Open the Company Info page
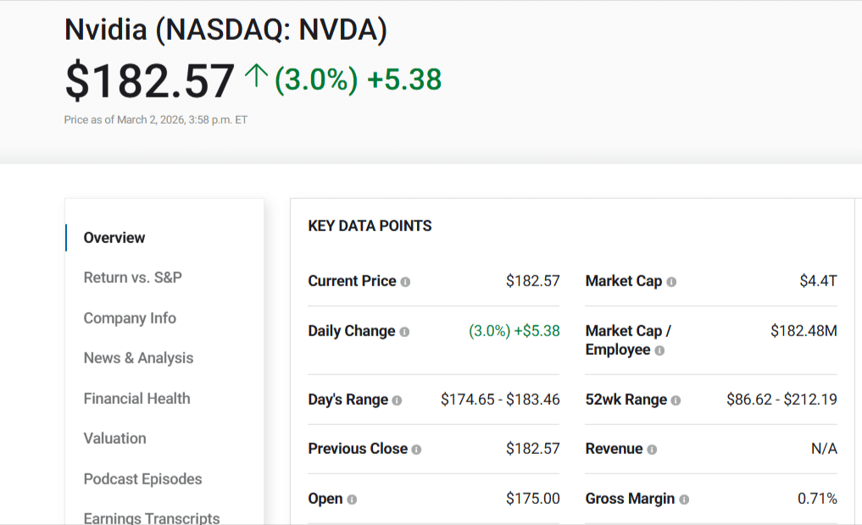 129,318
